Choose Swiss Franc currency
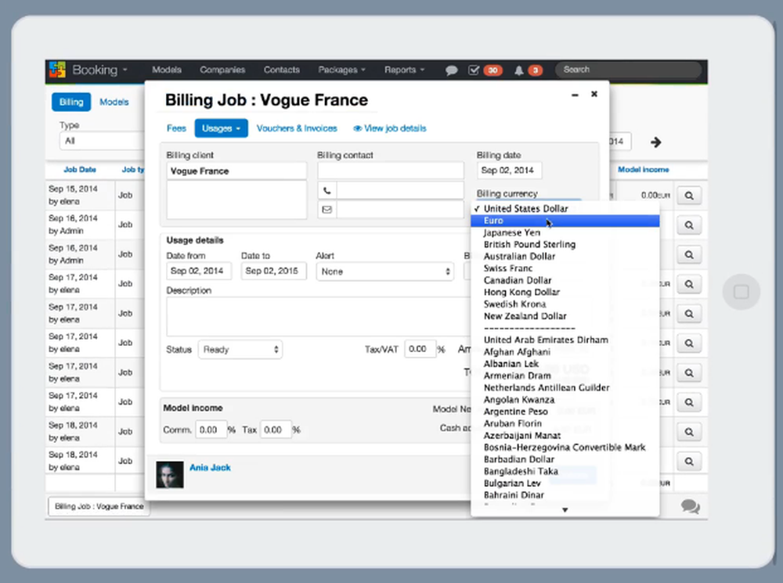 coord(565,268)
